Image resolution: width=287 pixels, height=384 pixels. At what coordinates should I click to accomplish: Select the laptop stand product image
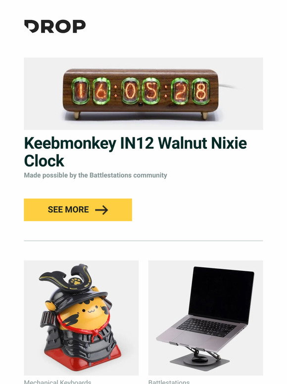click(206, 318)
